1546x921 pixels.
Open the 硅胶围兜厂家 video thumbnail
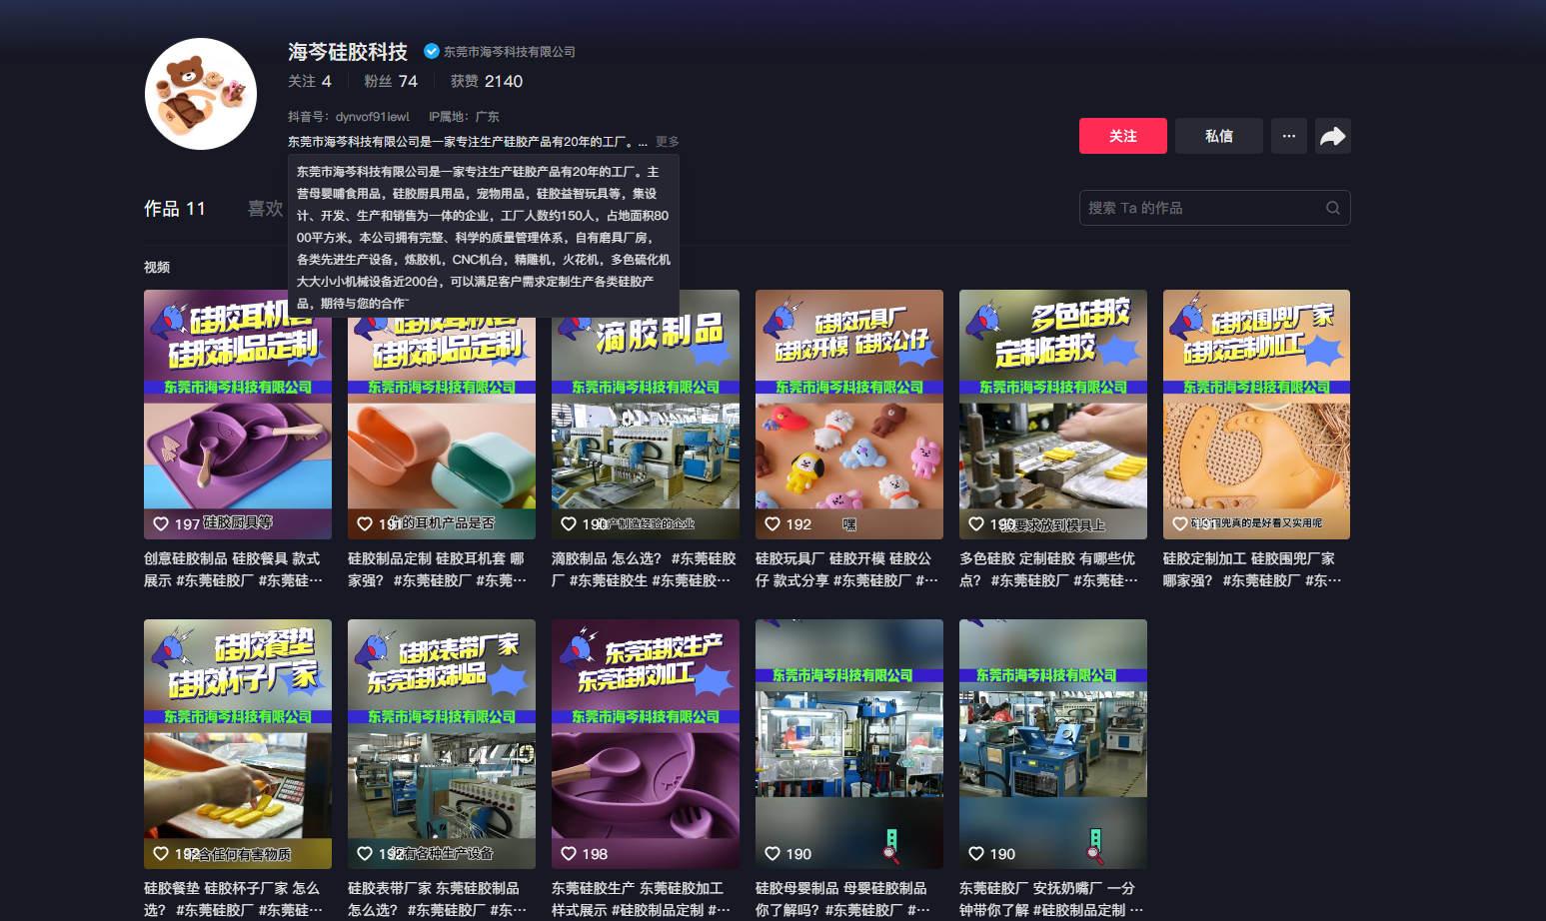(x=1256, y=415)
